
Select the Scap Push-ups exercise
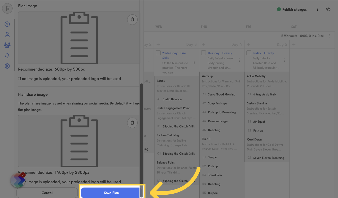[217, 103]
